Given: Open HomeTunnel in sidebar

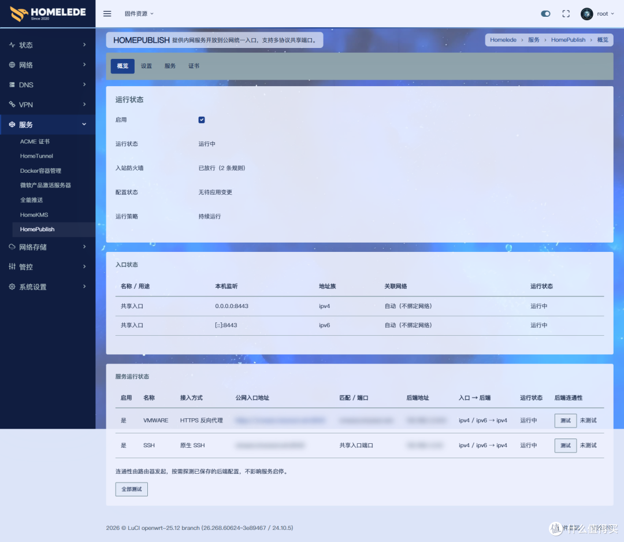Looking at the screenshot, I should 36,156.
